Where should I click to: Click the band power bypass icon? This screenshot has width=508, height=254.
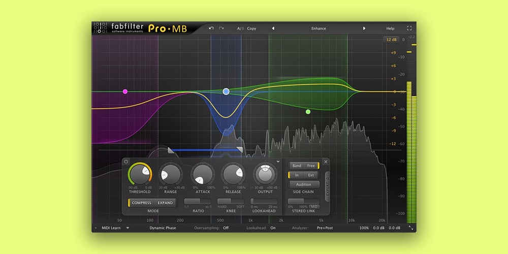click(126, 162)
